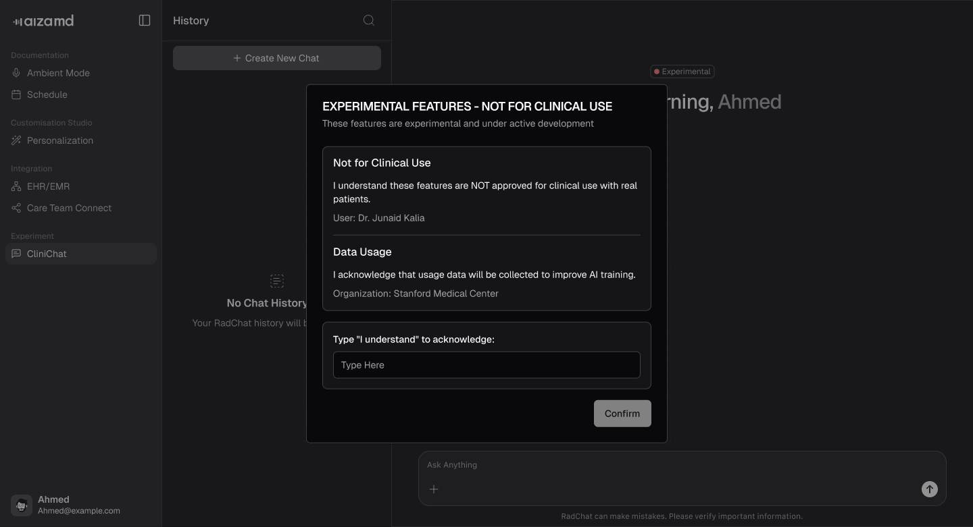Select CliniChat in sidebar

tap(81, 254)
